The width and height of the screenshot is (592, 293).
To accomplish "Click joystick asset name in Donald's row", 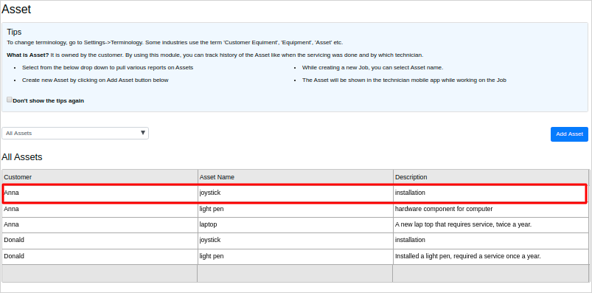I will (210, 240).
